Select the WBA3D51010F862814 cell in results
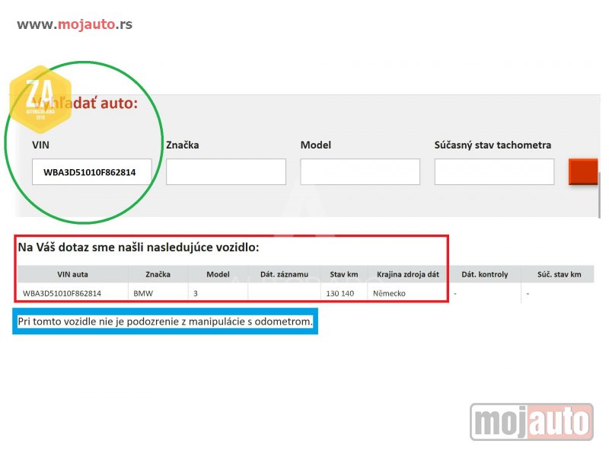Image resolution: width=609 pixels, height=457 pixels. click(72, 293)
